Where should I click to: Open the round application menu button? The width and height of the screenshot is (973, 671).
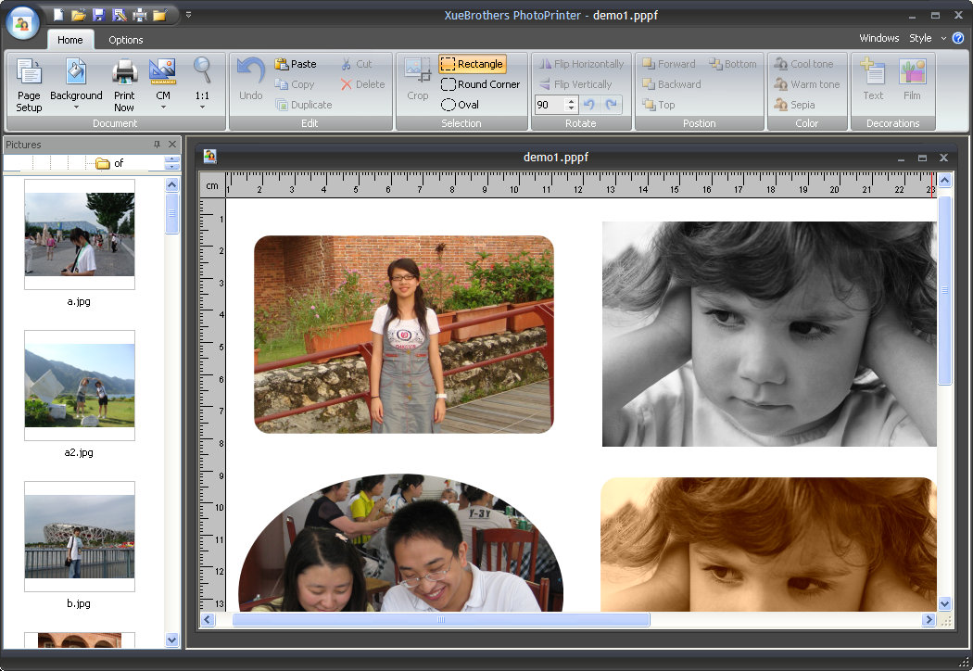[x=23, y=23]
